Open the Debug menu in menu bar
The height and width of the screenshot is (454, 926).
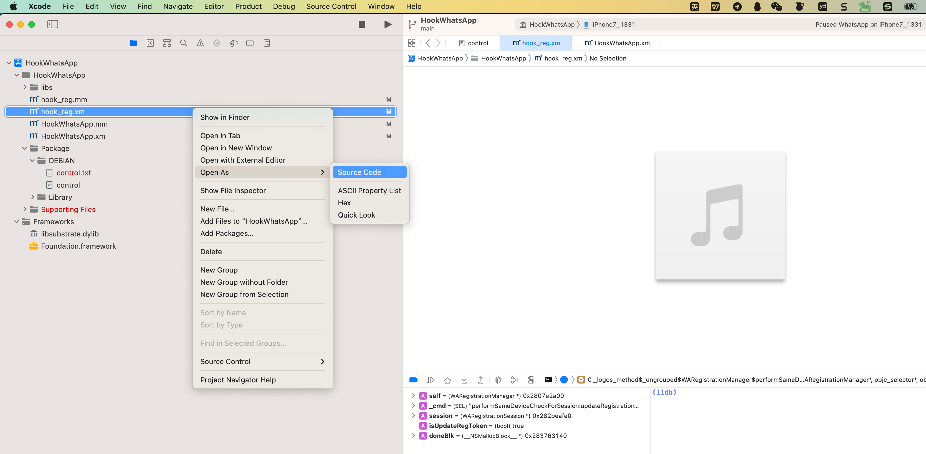coord(284,6)
